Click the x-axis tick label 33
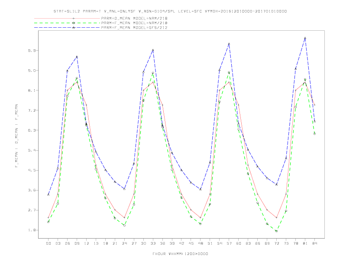 [x=153, y=243]
